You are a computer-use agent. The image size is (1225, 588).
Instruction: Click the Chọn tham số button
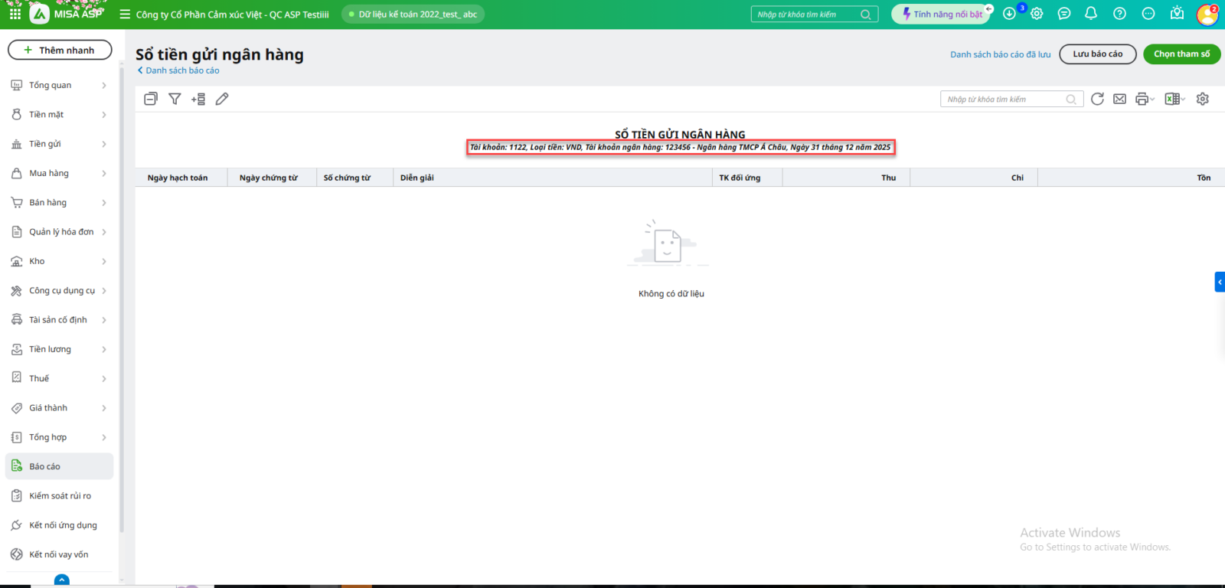tap(1181, 54)
